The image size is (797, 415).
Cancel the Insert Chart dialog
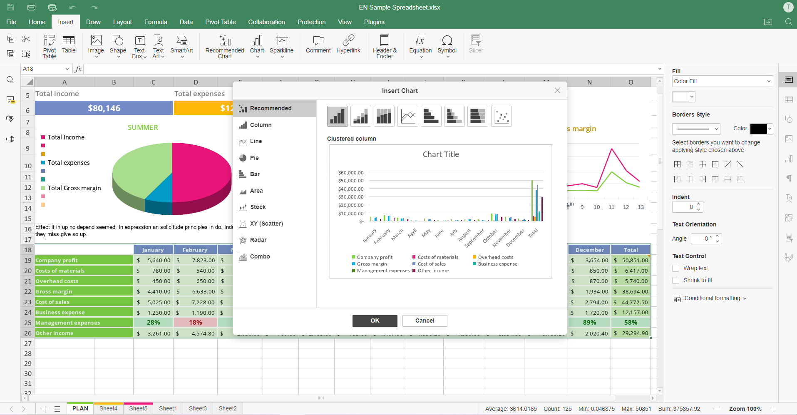click(424, 321)
